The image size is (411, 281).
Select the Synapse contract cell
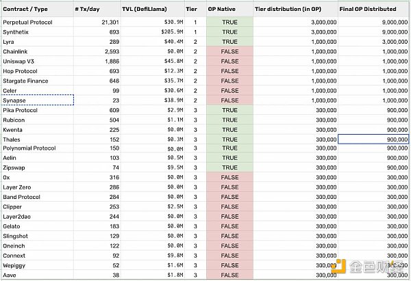coord(38,101)
